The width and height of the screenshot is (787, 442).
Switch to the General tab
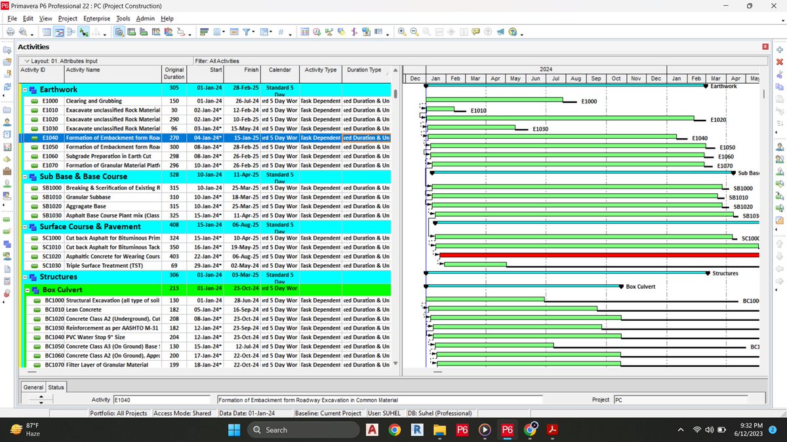point(33,387)
